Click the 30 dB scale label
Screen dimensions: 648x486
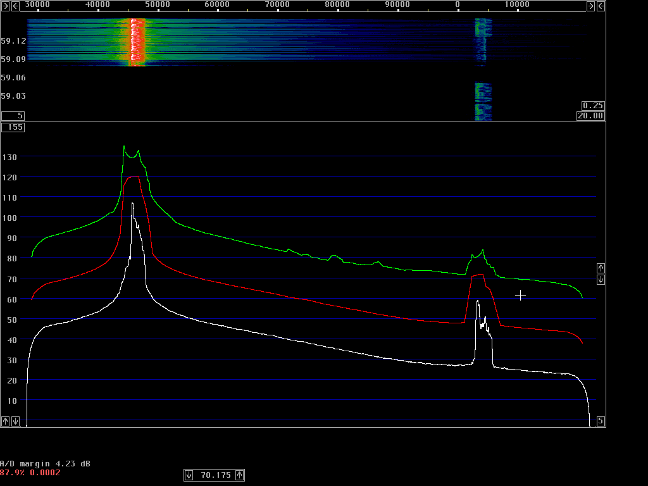pos(12,360)
